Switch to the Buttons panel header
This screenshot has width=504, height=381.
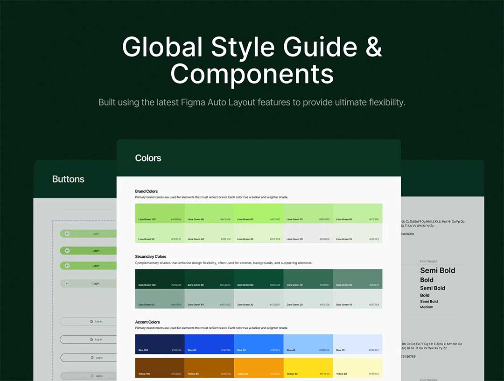point(68,179)
